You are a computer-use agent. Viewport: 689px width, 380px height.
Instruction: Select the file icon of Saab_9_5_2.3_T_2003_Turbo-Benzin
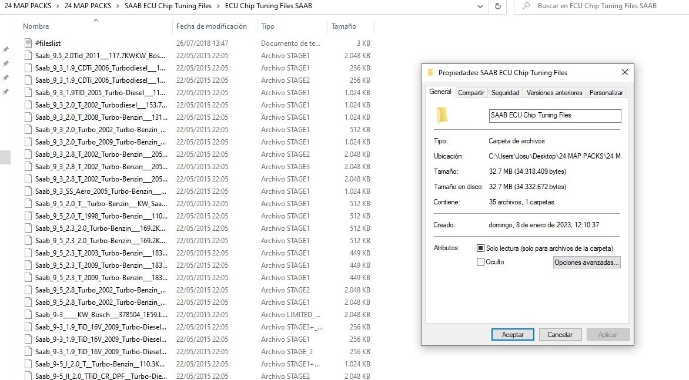tap(28, 253)
